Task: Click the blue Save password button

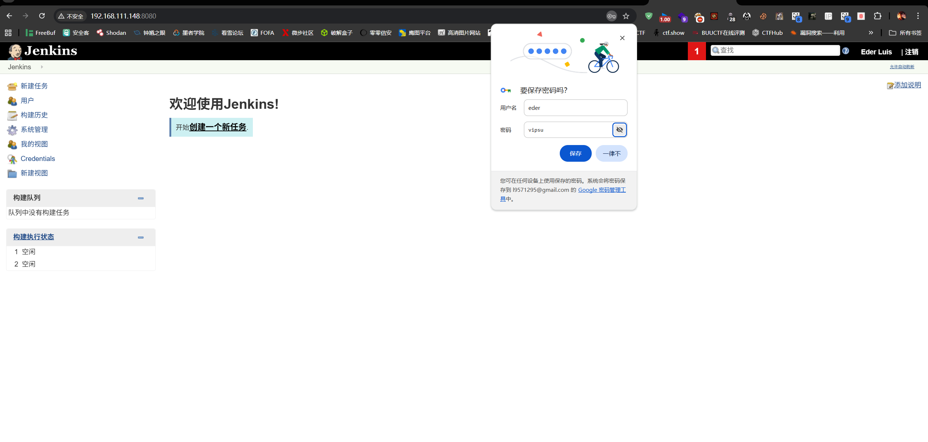Action: click(x=575, y=153)
